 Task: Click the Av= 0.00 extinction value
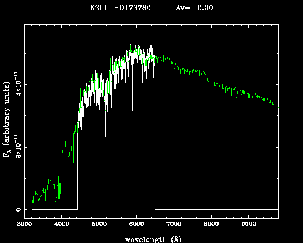coord(194,8)
